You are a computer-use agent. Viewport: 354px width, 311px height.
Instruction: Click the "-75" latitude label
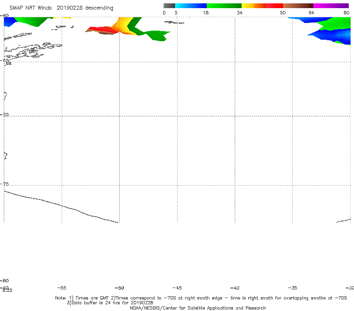(x=4, y=184)
